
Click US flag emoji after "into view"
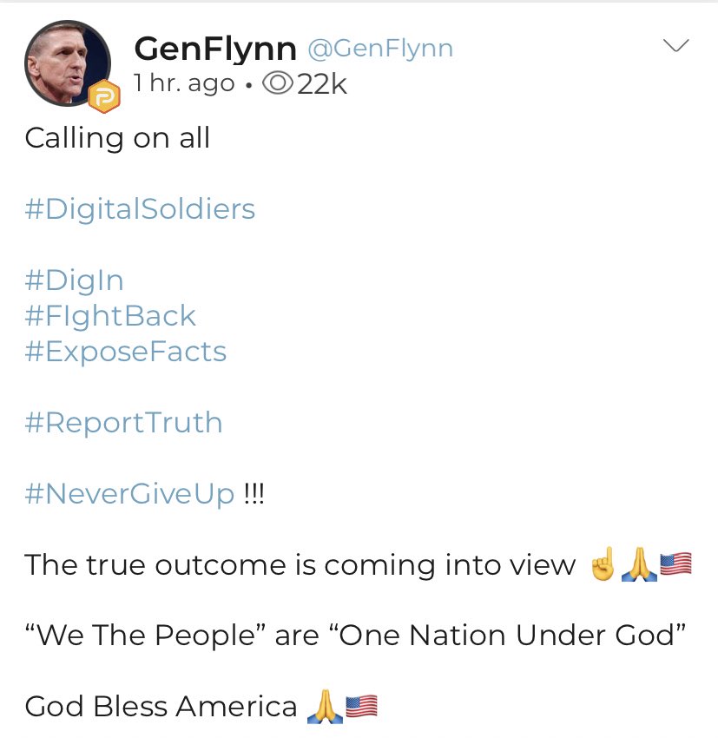tap(675, 565)
